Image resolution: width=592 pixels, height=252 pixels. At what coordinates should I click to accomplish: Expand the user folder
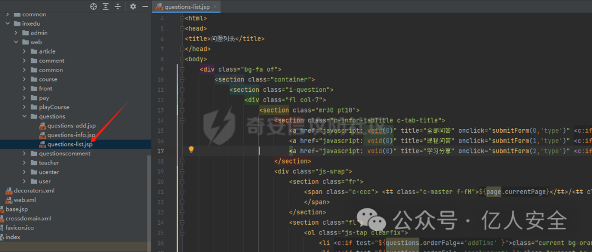pyautogui.click(x=25, y=181)
